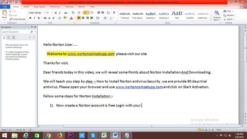The width and height of the screenshot is (247, 139).
Task: Toggle Bold formatting
Action: coord(30,18)
